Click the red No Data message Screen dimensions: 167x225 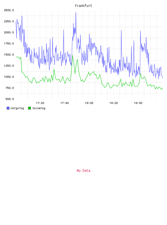pos(83,171)
